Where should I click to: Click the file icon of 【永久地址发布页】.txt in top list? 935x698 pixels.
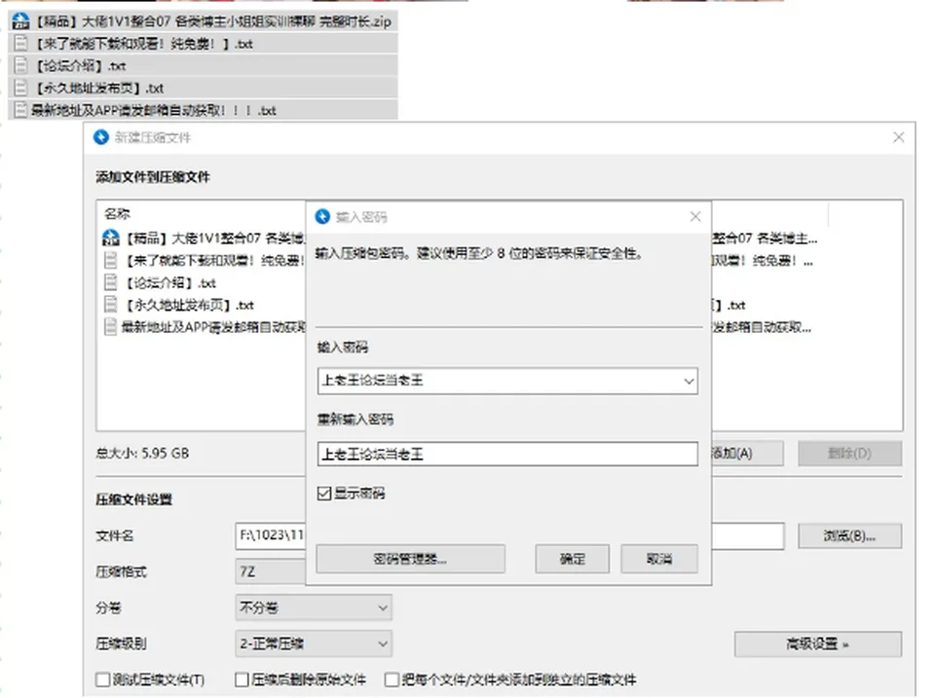(20, 88)
